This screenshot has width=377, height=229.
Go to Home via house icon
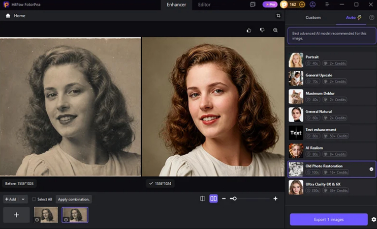click(8, 16)
